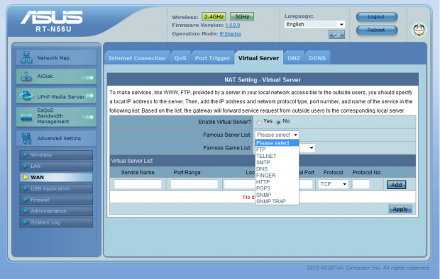Choose HTTP from the Famous Server List
This screenshot has height=279, width=440.
pos(263,182)
